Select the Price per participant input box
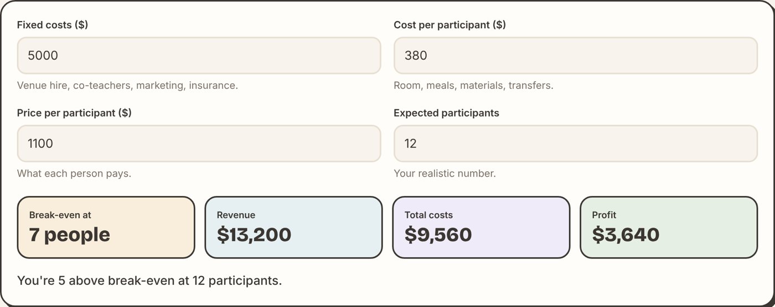This screenshot has width=775, height=307. click(199, 144)
